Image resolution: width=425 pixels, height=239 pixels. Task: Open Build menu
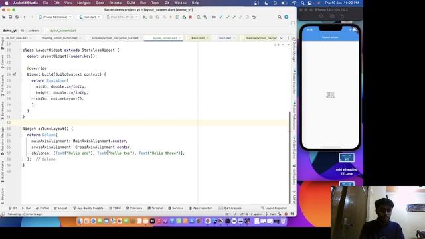[131, 3]
